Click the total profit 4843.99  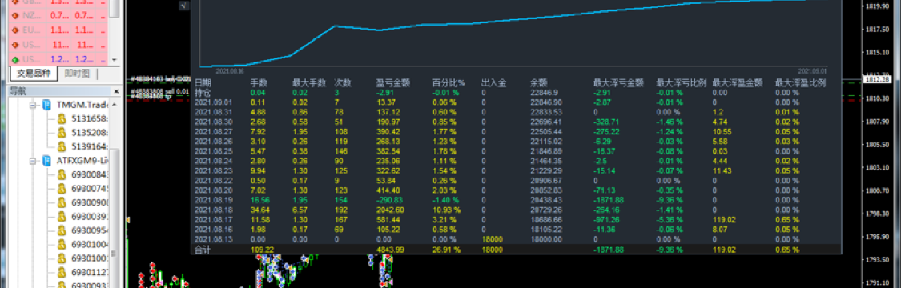pos(390,250)
